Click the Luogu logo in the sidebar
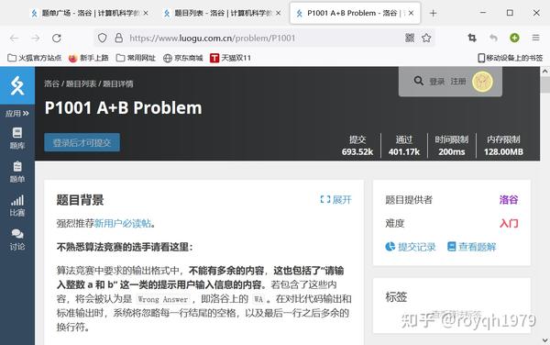 click(17, 85)
